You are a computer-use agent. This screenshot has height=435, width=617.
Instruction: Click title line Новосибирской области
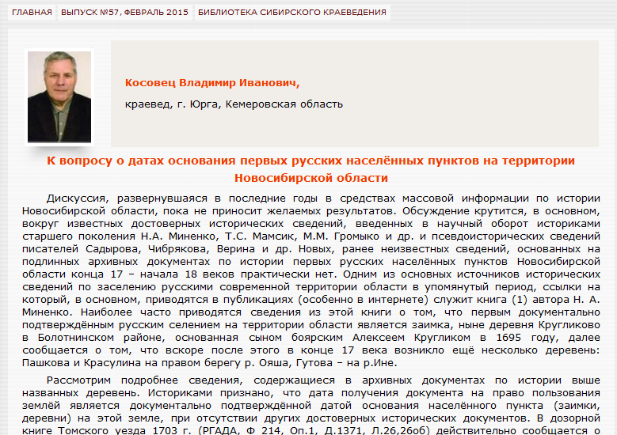coord(310,178)
